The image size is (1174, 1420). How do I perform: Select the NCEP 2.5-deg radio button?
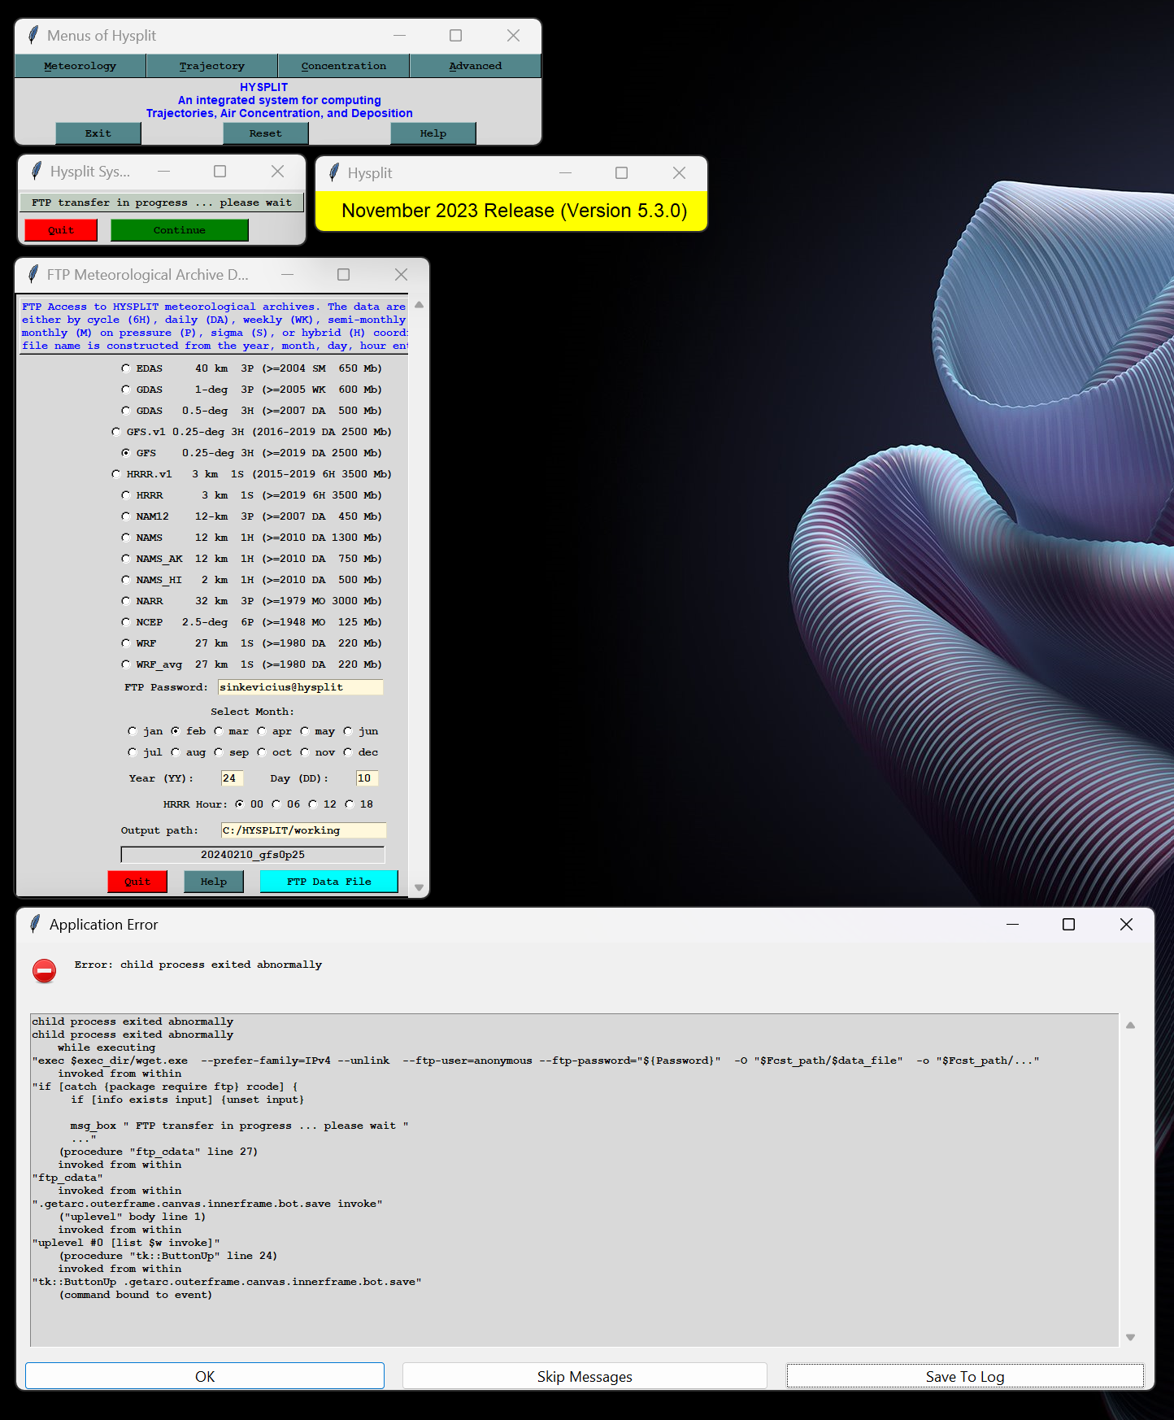pyautogui.click(x=126, y=622)
